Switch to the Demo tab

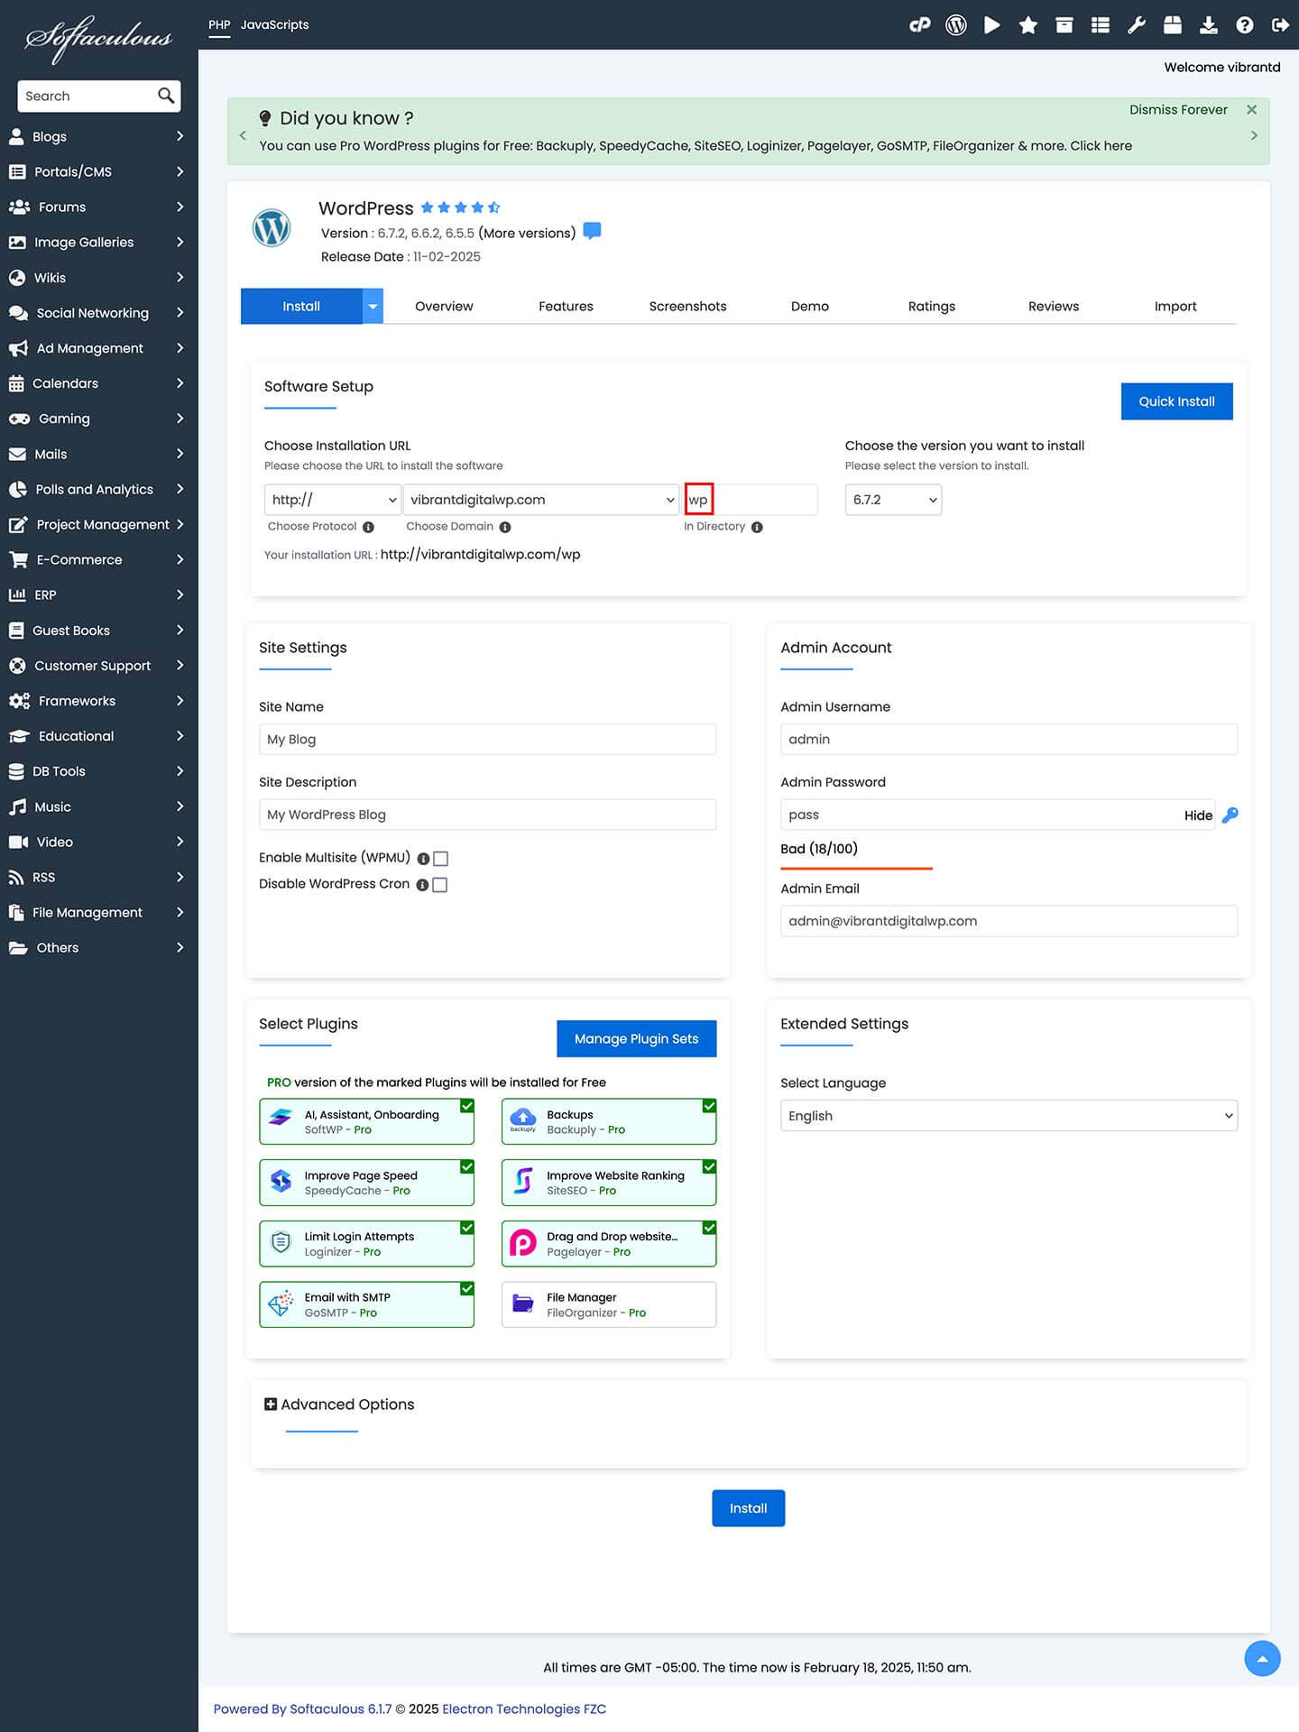coord(810,307)
